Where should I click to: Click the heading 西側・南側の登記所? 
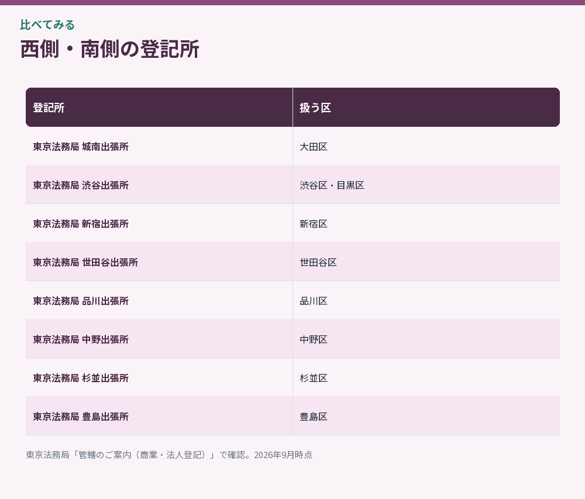pos(110,49)
